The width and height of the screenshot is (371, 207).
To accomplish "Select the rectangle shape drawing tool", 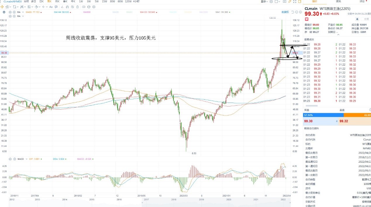I will (15, 7).
